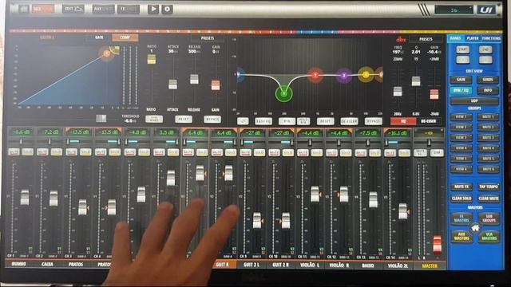Open AUX MASTERS

461,236
